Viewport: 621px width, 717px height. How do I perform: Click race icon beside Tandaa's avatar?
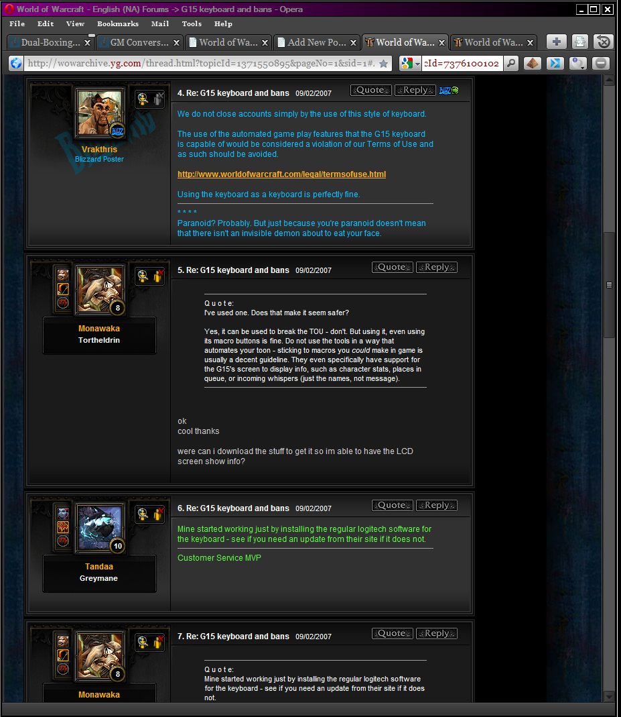[63, 513]
